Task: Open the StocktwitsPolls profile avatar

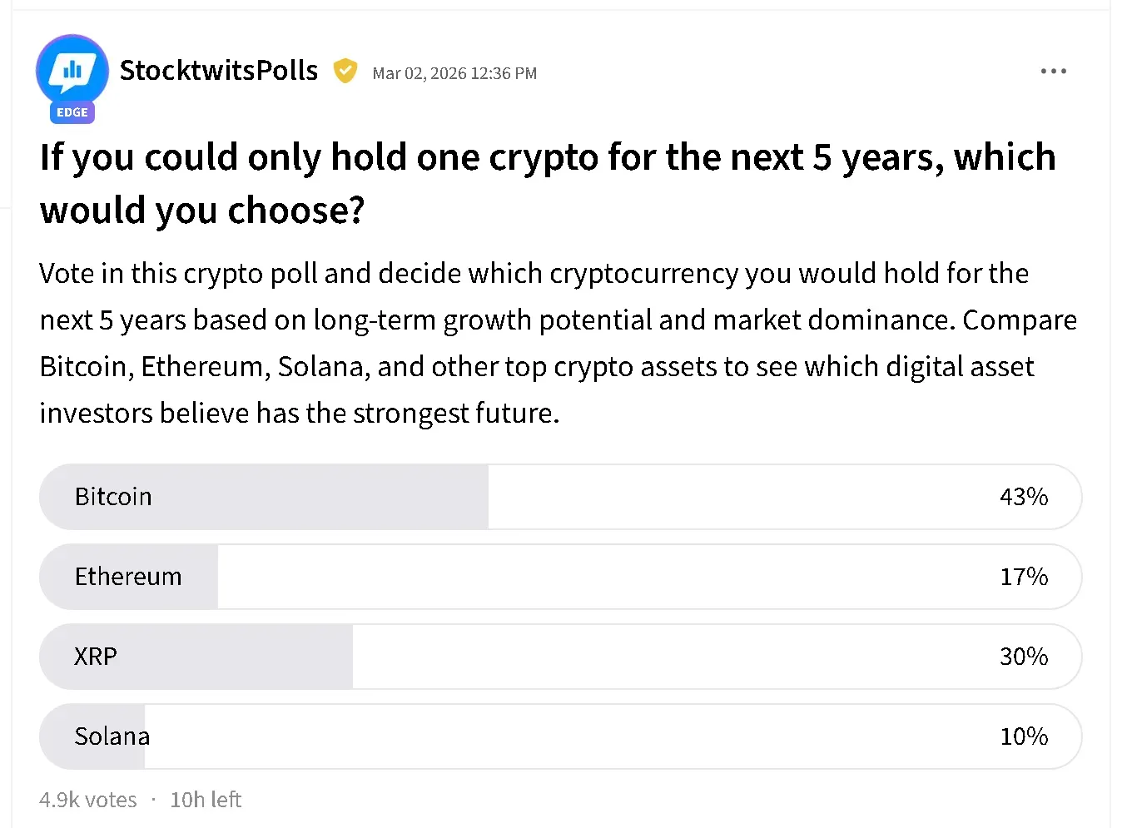Action: click(72, 70)
